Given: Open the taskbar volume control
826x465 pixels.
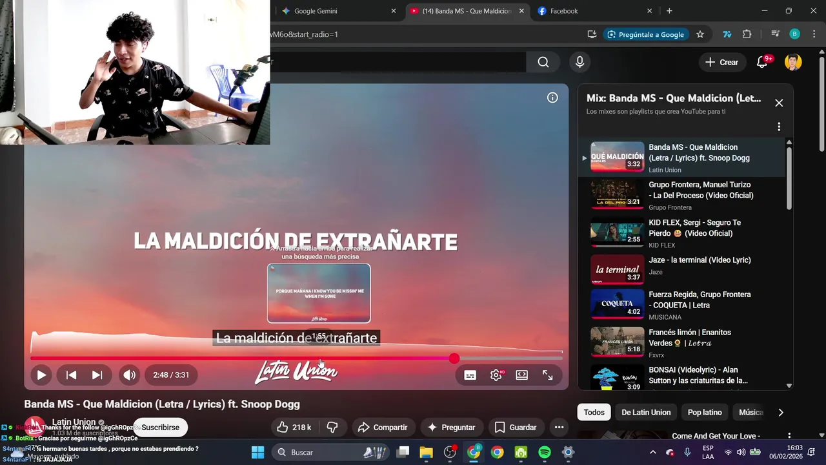Looking at the screenshot, I should (x=741, y=452).
